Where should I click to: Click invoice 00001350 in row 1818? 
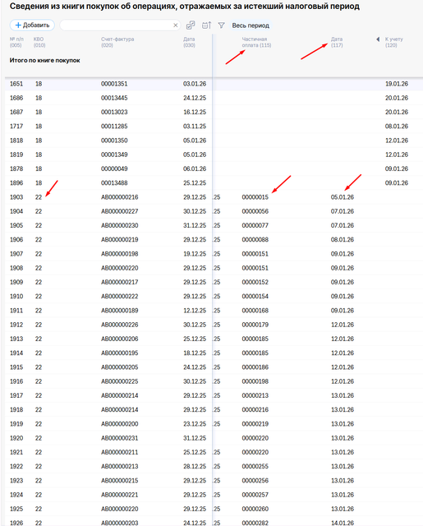click(x=114, y=141)
